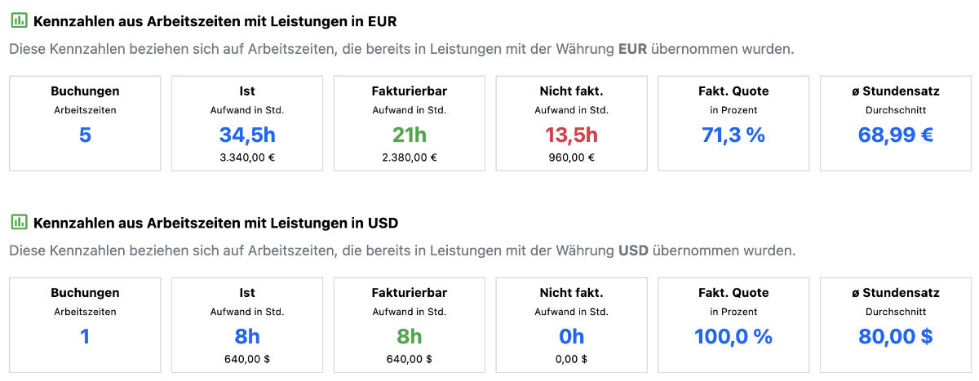Click the chart icon beside the EUR Kennzahlen heading
The height and width of the screenshot is (381, 979).
point(19,20)
